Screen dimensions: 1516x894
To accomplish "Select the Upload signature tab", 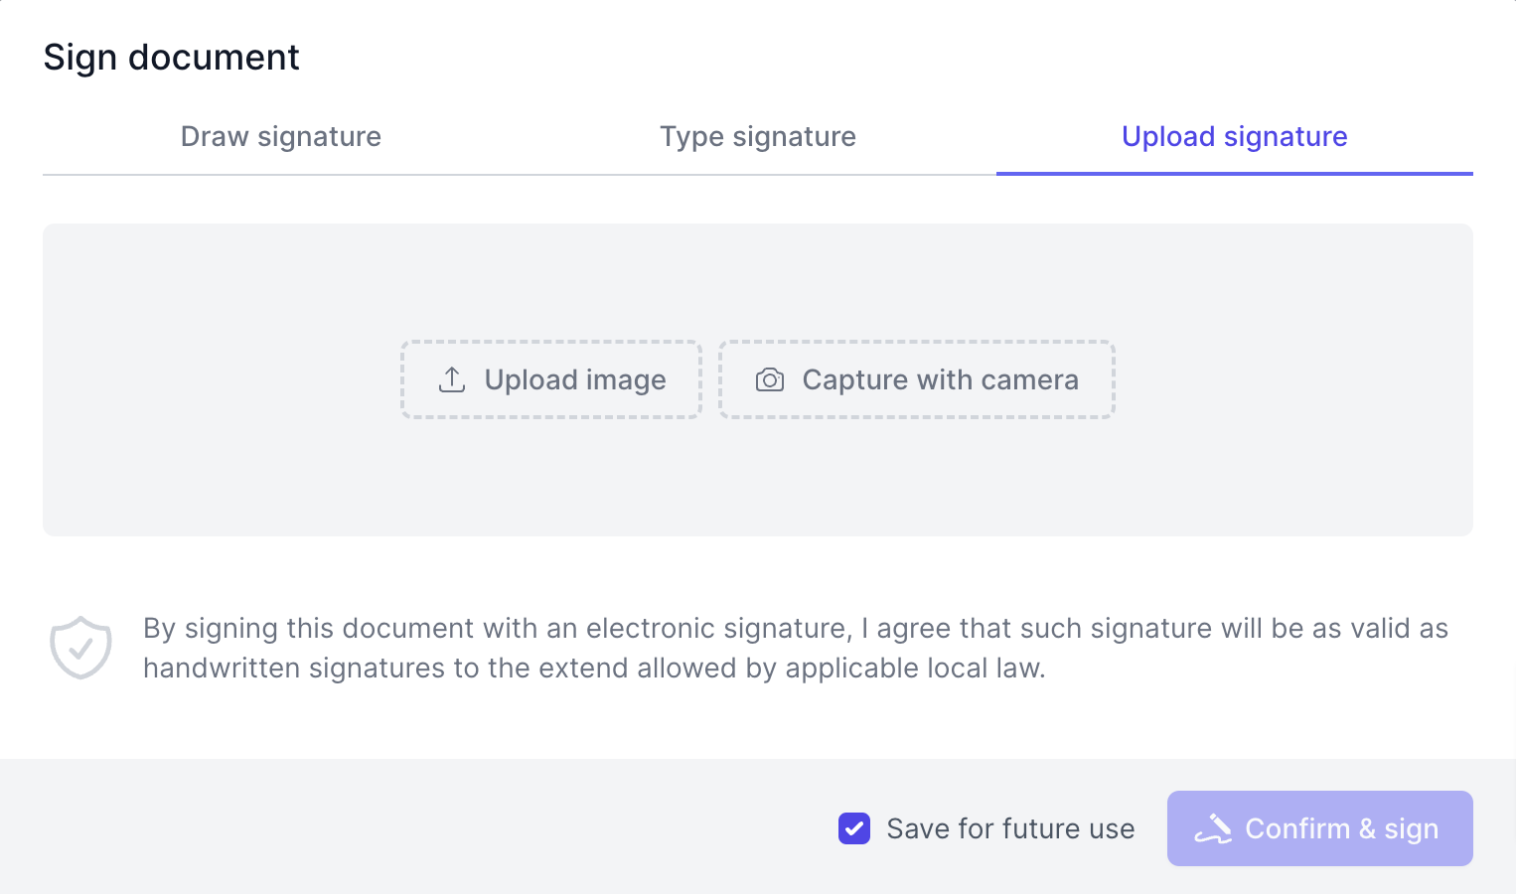I will point(1234,136).
